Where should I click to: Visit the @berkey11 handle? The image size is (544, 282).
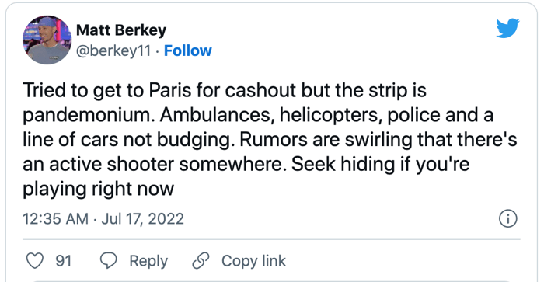(113, 51)
